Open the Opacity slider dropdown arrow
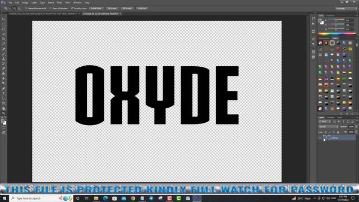Viewport: 359px width, 202px height. [x=356, y=127]
